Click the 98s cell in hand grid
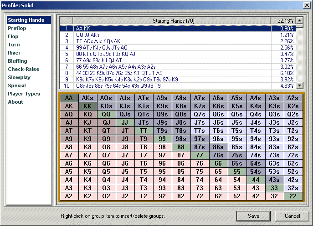Image resolution: width=313 pixels, height=226 pixels. click(181, 139)
